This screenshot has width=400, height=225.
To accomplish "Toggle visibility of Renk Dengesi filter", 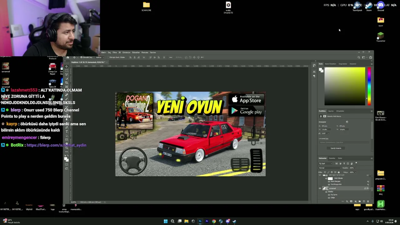I will (x=329, y=182).
